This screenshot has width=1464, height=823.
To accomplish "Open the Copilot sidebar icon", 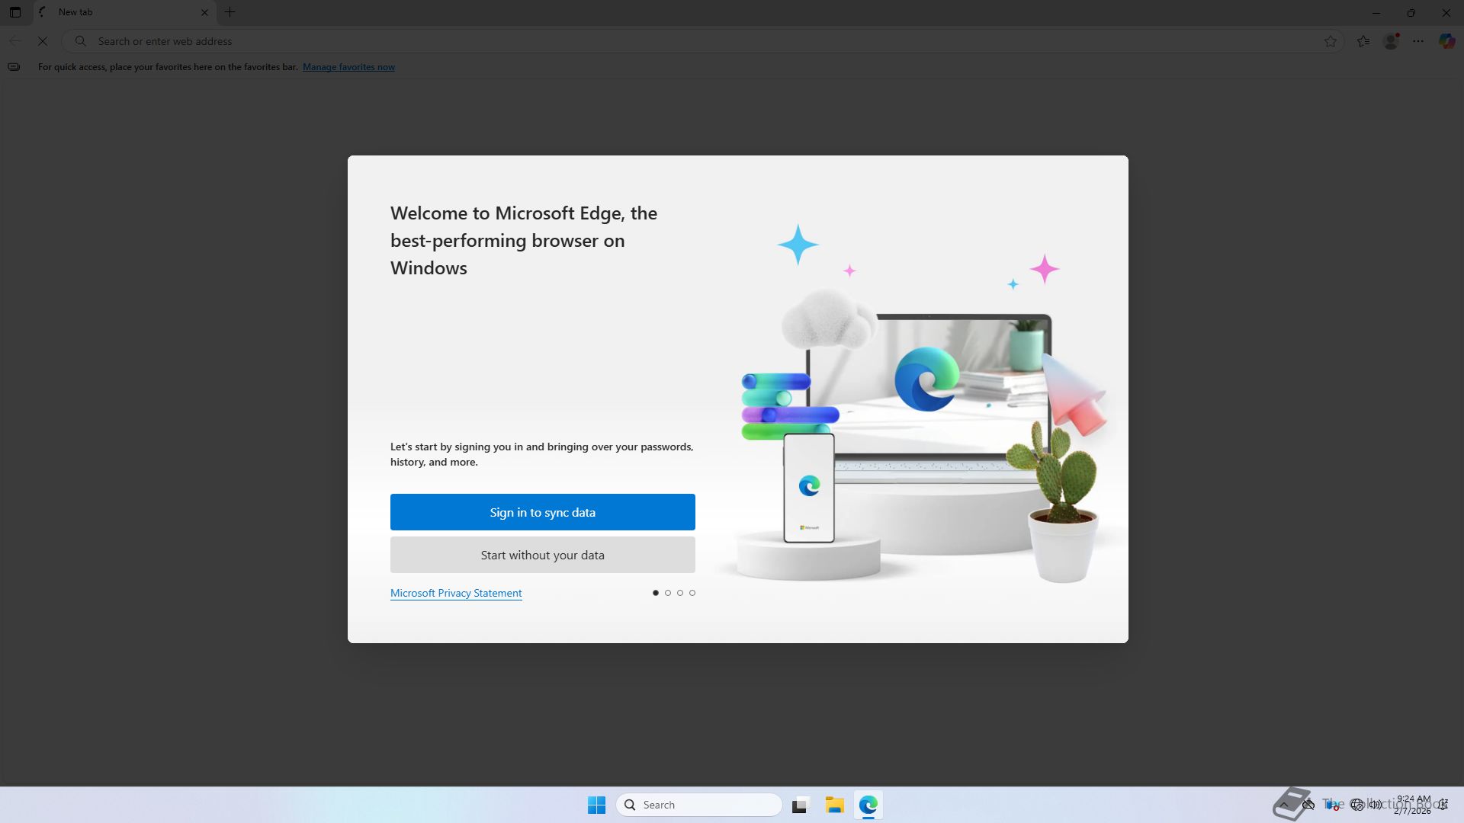I will click(x=1446, y=41).
